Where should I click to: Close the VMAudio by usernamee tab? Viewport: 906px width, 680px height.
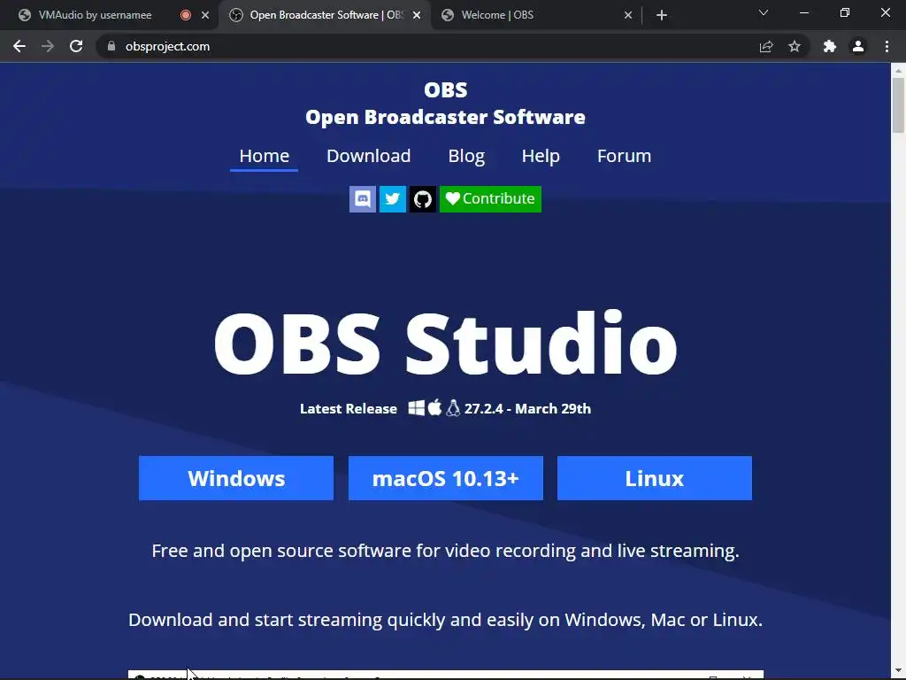(x=205, y=15)
